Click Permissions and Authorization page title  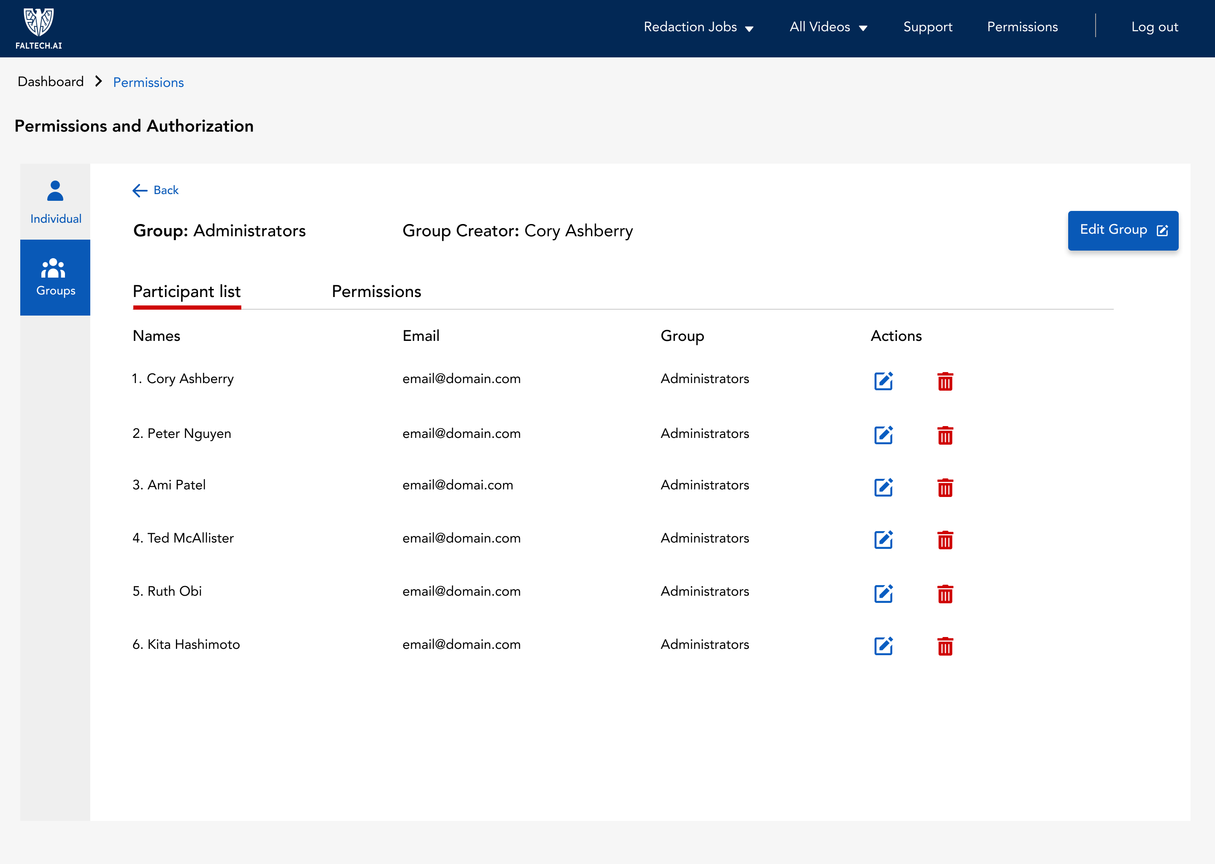coord(134,126)
